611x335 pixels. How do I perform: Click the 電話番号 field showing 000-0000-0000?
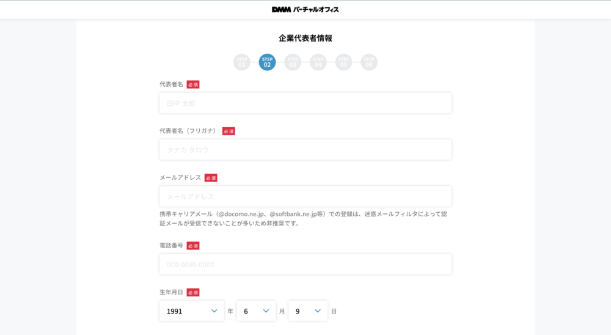(x=305, y=264)
